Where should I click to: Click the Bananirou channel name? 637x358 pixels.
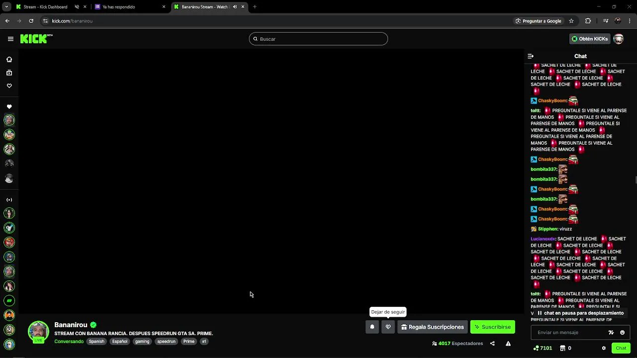(x=71, y=325)
